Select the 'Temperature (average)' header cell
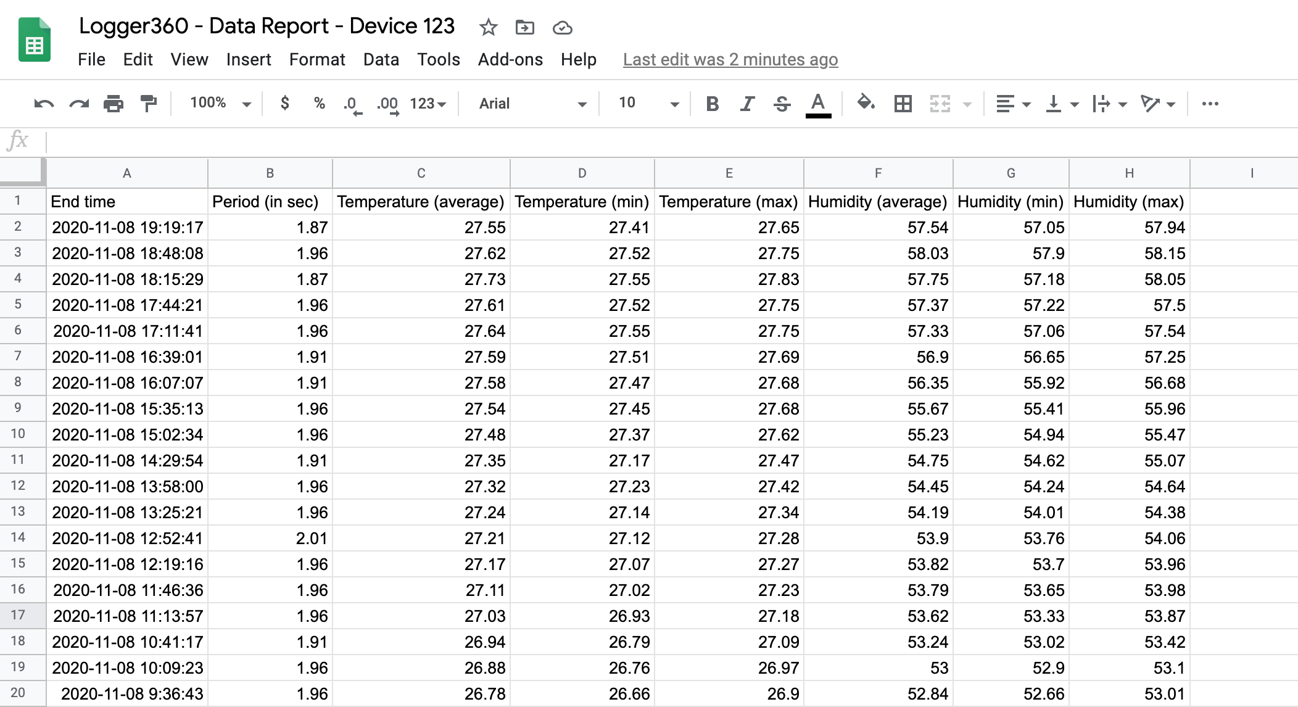The width and height of the screenshot is (1298, 707). coord(421,202)
